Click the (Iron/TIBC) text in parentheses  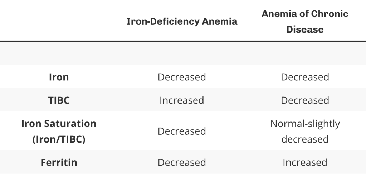pyautogui.click(x=59, y=139)
